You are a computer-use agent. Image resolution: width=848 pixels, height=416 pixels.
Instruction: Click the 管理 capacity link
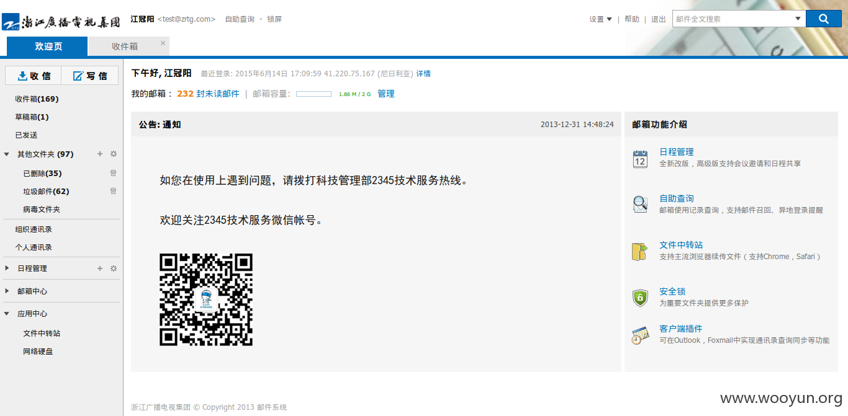(x=386, y=94)
